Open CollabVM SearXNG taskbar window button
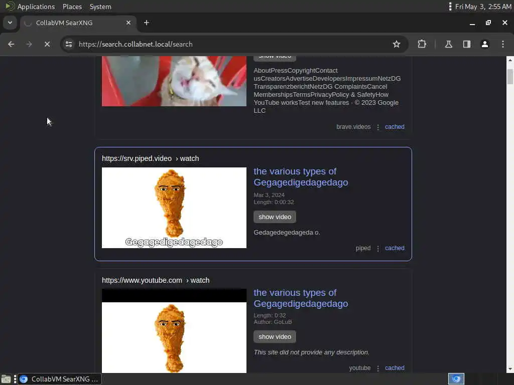Image resolution: width=514 pixels, height=385 pixels. pos(60,379)
